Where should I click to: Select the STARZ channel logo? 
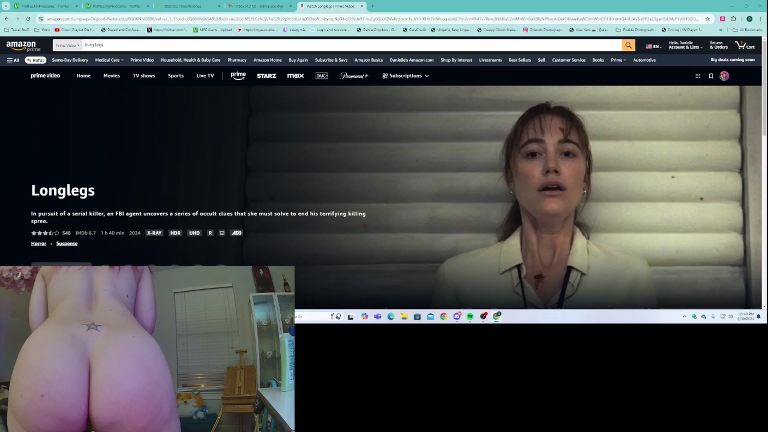266,76
